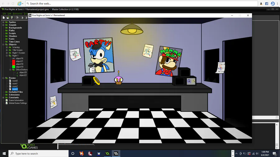Click Global Game Settings checkmark icon

7,103
